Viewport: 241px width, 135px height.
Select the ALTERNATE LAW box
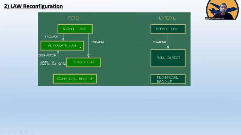62,46
